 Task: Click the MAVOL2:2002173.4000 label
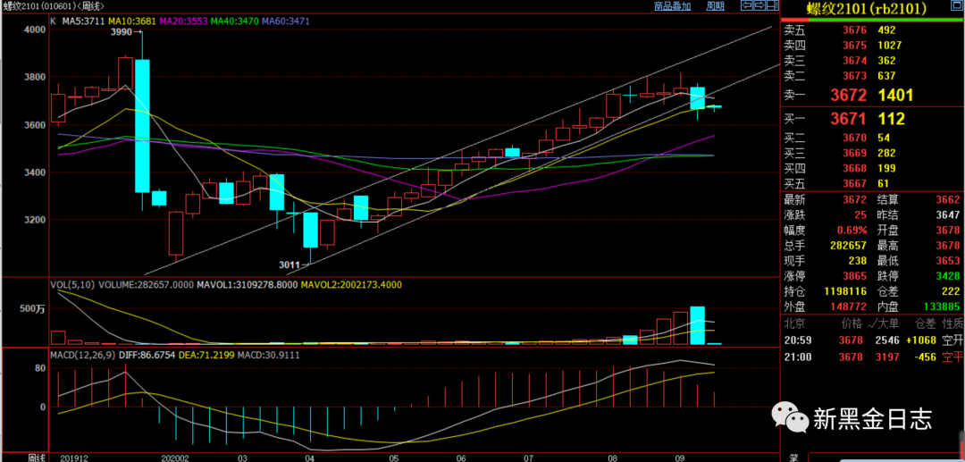pyautogui.click(x=351, y=285)
